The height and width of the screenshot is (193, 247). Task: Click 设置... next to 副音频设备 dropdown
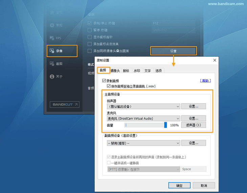[x=194, y=143]
